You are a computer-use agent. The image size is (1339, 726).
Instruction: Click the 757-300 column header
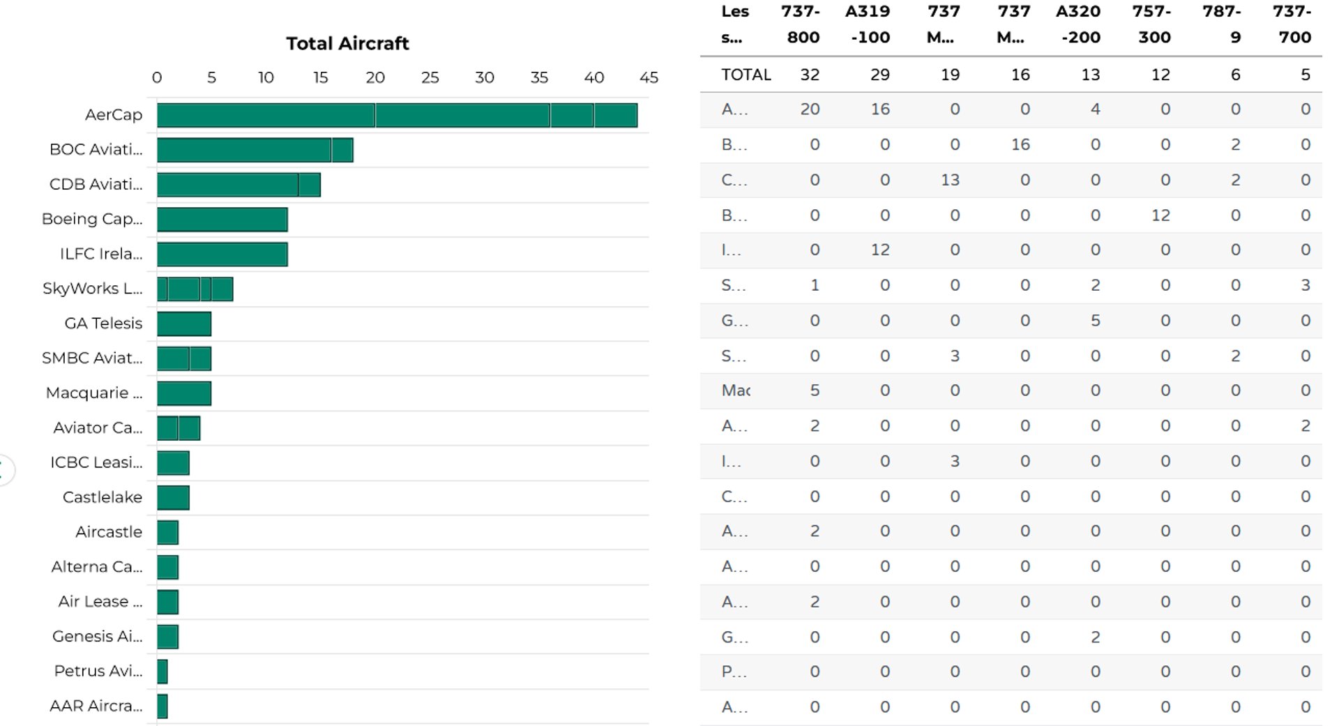click(x=1151, y=24)
